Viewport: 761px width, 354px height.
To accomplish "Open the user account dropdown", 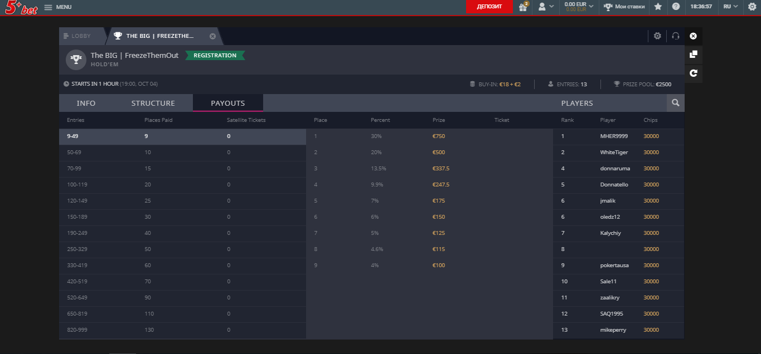I will [x=545, y=7].
